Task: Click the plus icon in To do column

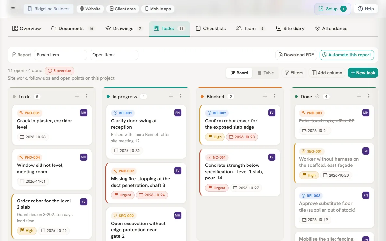Action: tap(77, 96)
